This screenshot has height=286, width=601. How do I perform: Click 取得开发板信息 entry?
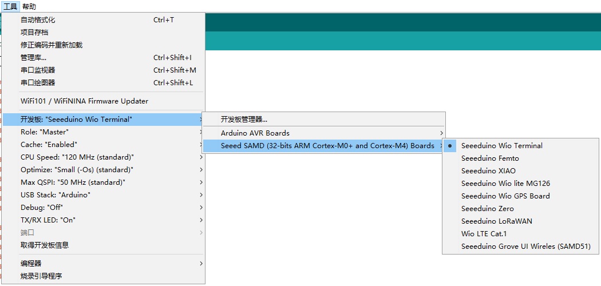tap(104, 245)
